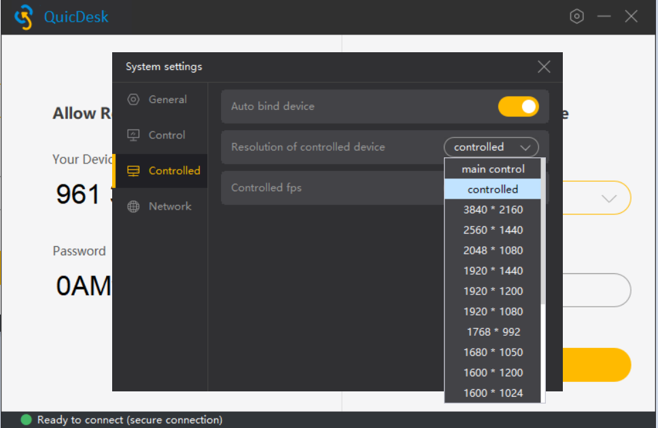Choose 1600 * 1024 resolution
658x428 pixels.
493,393
